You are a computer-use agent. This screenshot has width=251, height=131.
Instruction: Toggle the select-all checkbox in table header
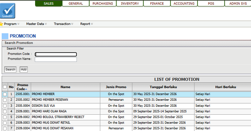click(x=5, y=87)
